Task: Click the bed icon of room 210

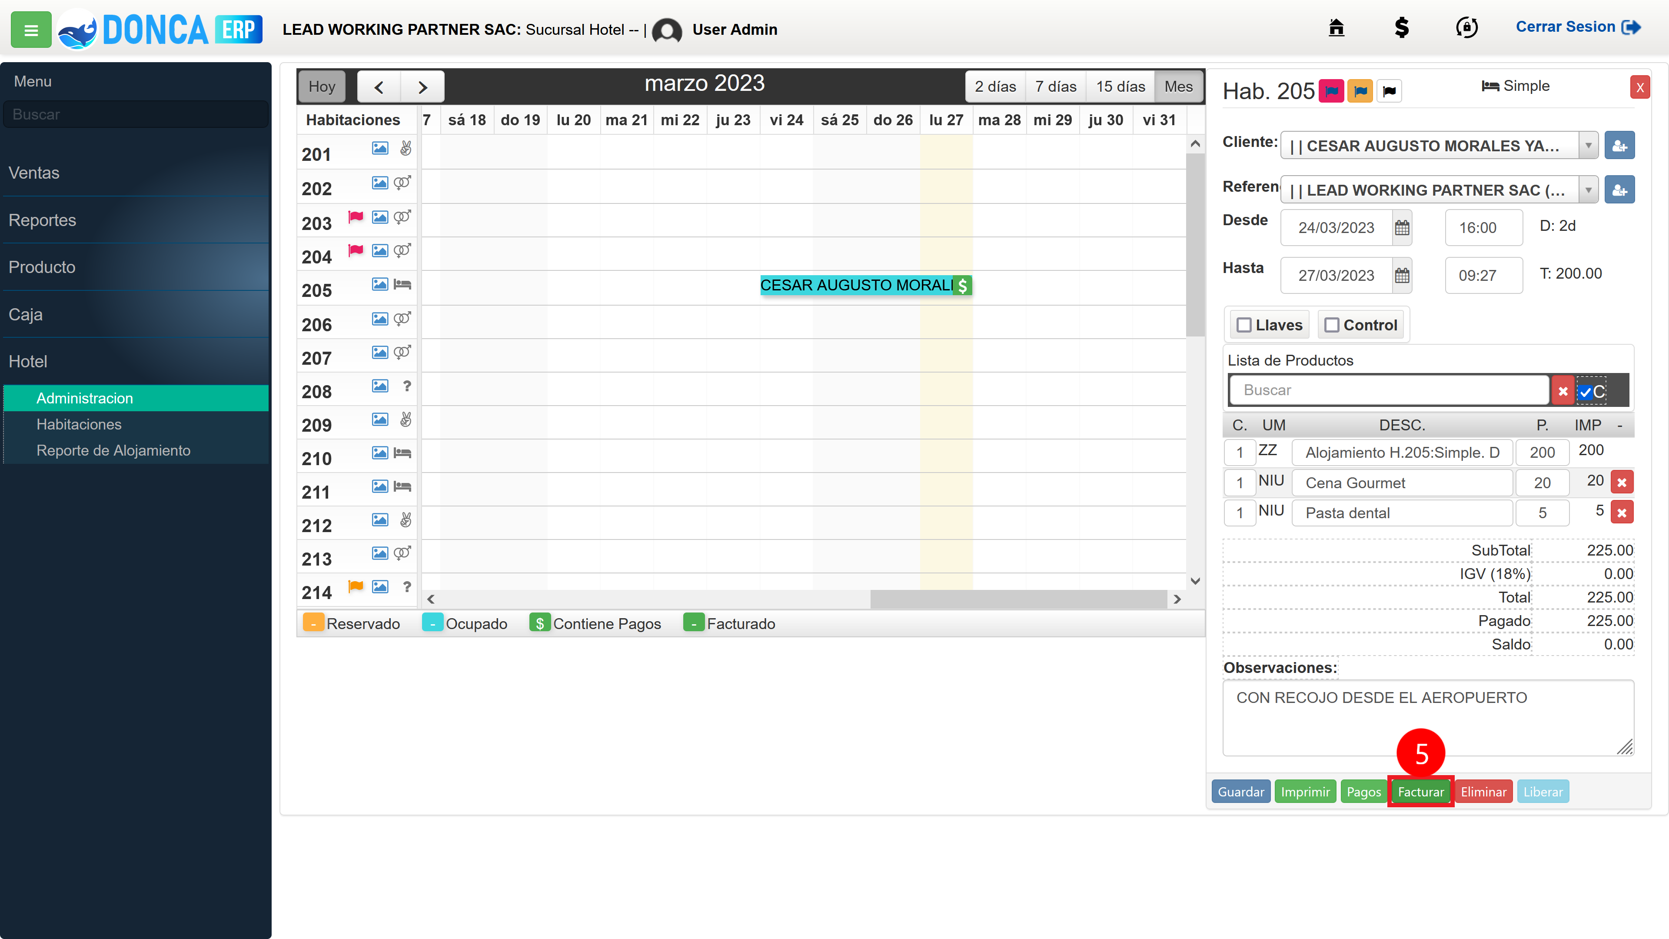Action: tap(402, 453)
